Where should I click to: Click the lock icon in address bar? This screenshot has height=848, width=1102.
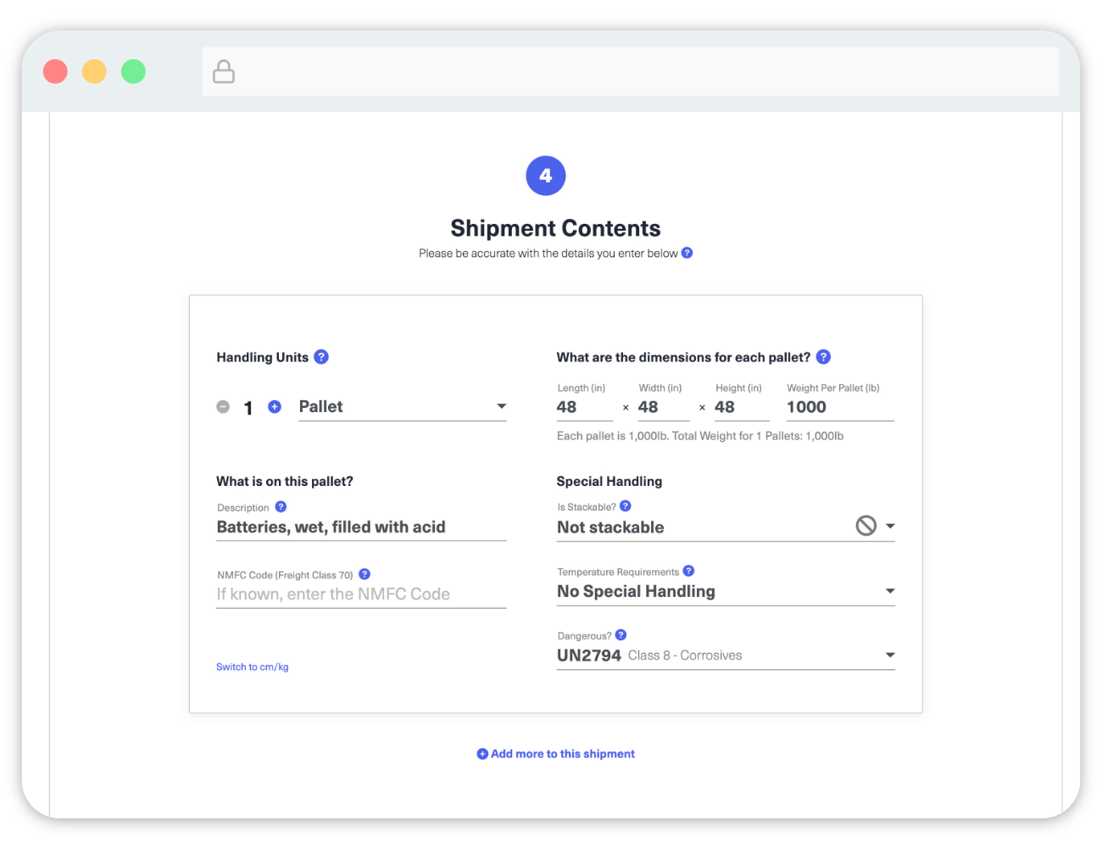[x=224, y=72]
